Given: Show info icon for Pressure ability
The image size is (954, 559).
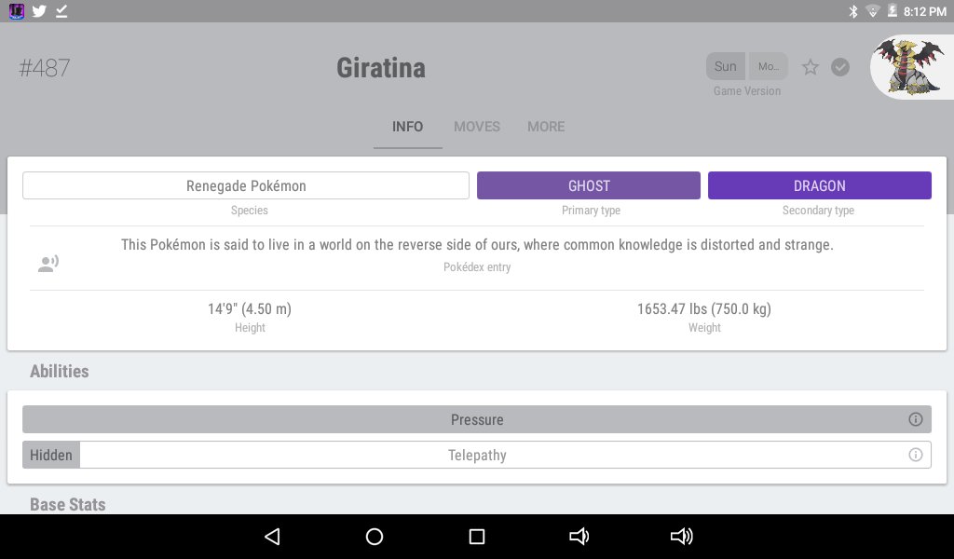Looking at the screenshot, I should click(915, 419).
